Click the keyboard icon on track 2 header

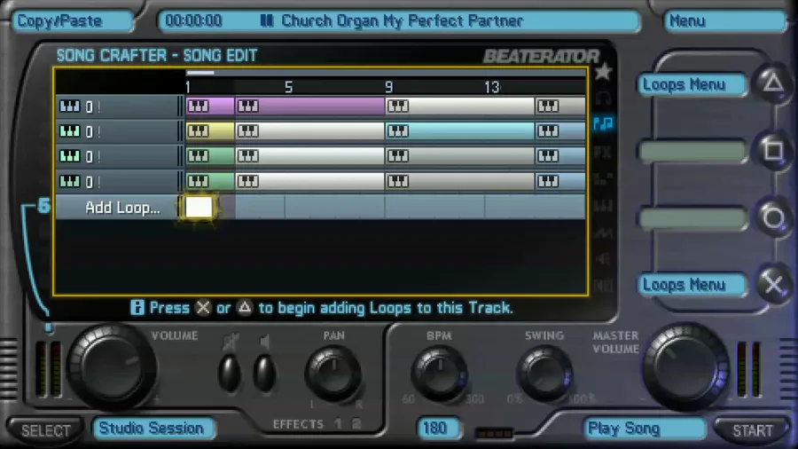tap(70, 131)
